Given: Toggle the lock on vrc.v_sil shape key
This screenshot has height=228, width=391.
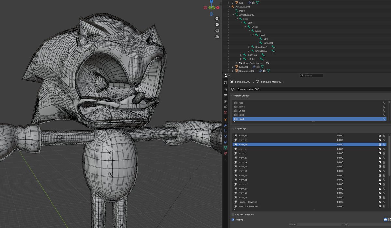Looking at the screenshot, I should [384, 189].
